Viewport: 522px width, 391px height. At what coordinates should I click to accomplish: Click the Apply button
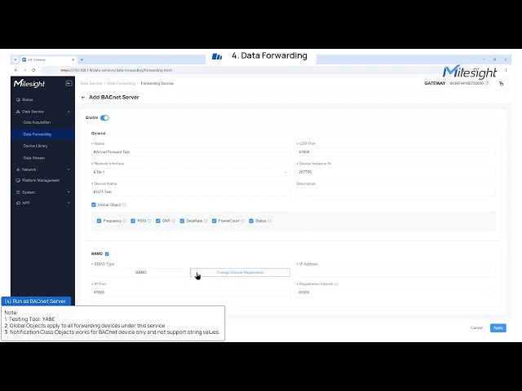coord(498,327)
